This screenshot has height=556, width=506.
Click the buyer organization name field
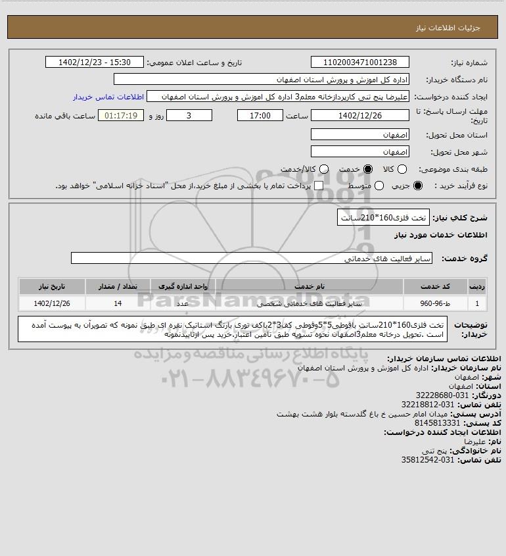pyautogui.click(x=262, y=79)
